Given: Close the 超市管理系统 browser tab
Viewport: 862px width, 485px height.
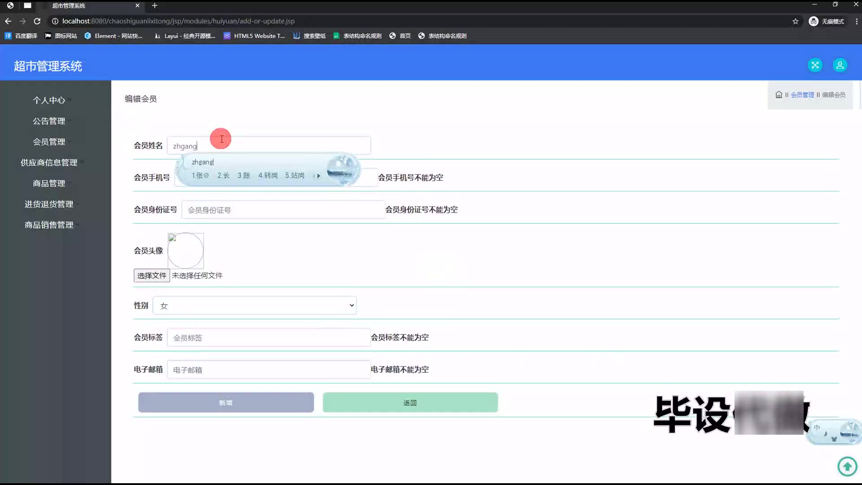Looking at the screenshot, I should (x=137, y=5).
